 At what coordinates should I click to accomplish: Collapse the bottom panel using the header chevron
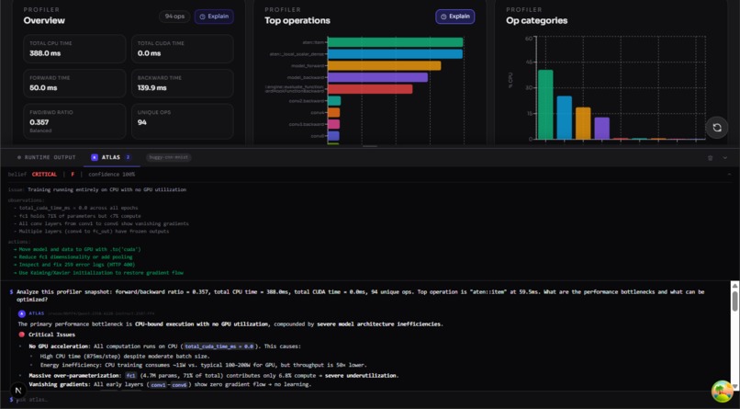click(x=725, y=158)
